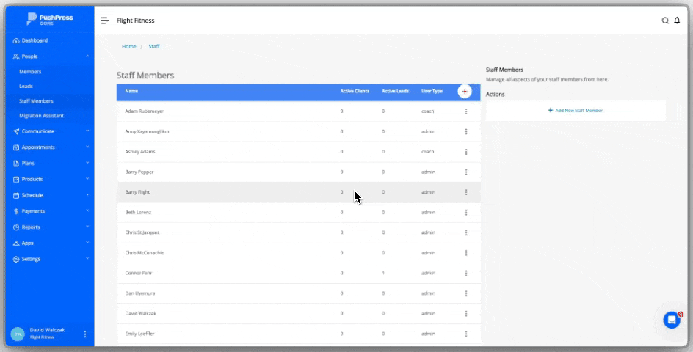The height and width of the screenshot is (352, 693).
Task: Click the red plus add staff icon
Action: [465, 91]
